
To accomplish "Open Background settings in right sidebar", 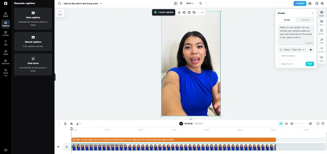I will pos(321,31).
